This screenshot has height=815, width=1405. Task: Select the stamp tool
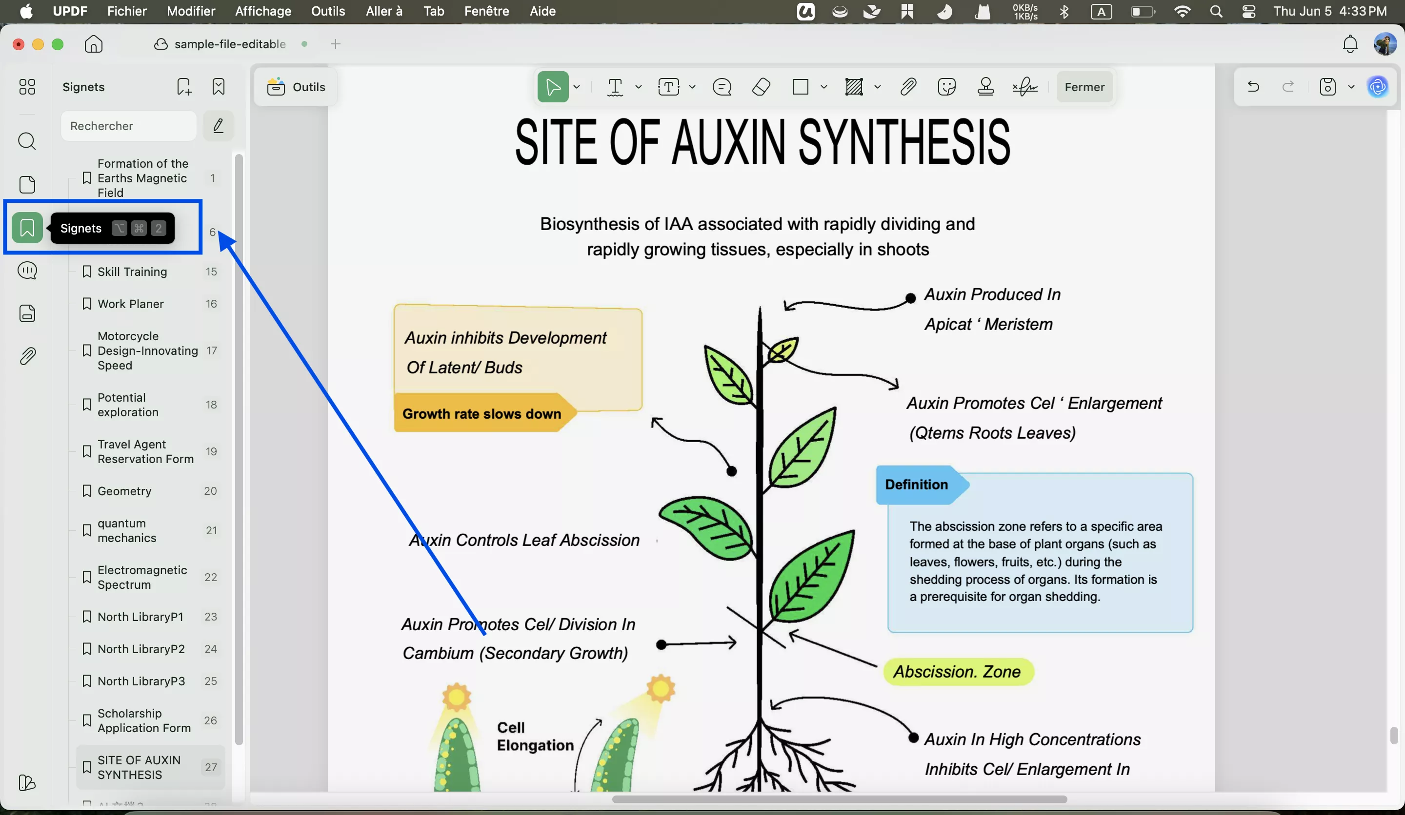click(986, 87)
